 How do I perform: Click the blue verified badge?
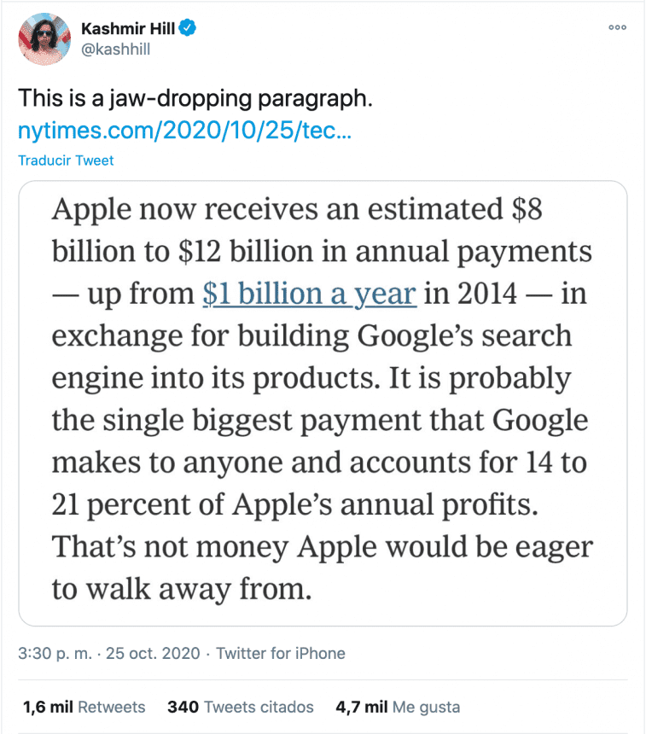click(189, 29)
